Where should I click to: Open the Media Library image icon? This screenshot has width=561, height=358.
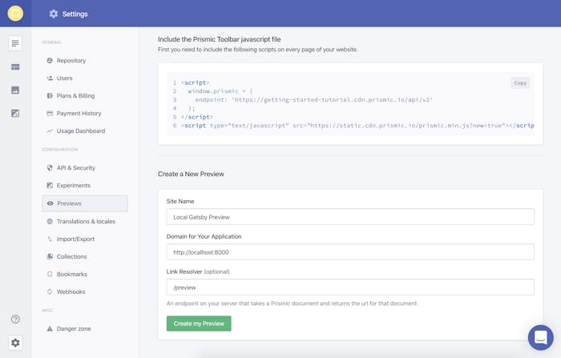pos(15,91)
